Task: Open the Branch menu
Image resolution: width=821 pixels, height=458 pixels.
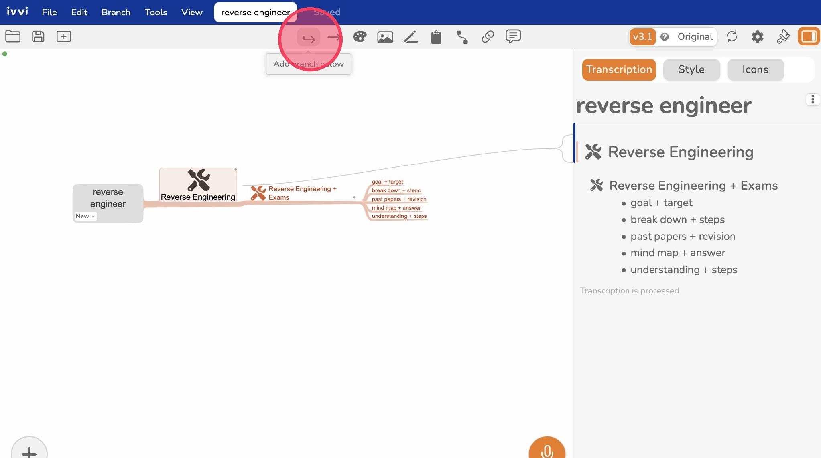Action: click(116, 12)
